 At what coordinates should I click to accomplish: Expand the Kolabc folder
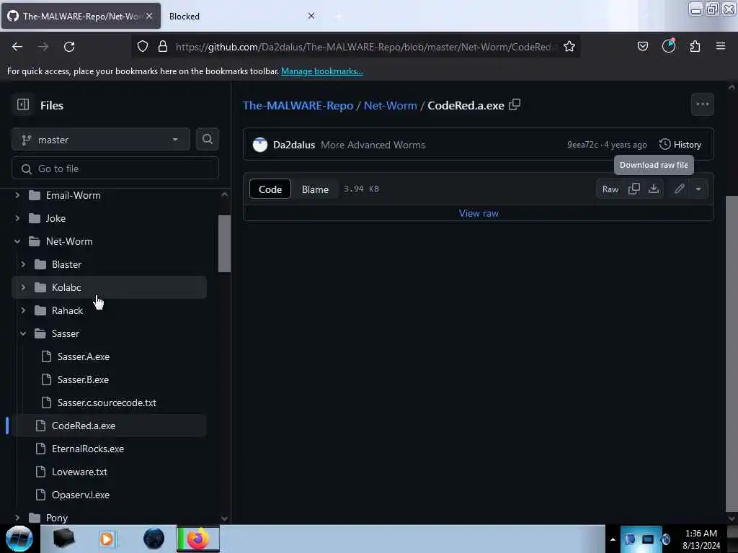pos(23,287)
